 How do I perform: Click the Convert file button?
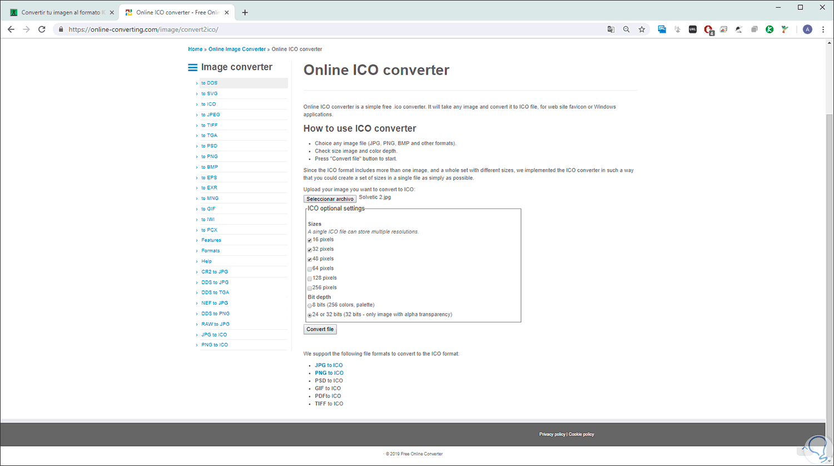point(320,329)
